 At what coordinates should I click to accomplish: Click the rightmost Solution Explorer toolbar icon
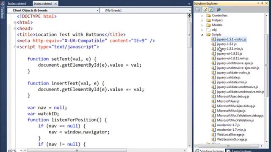pyautogui.click(x=218, y=9)
